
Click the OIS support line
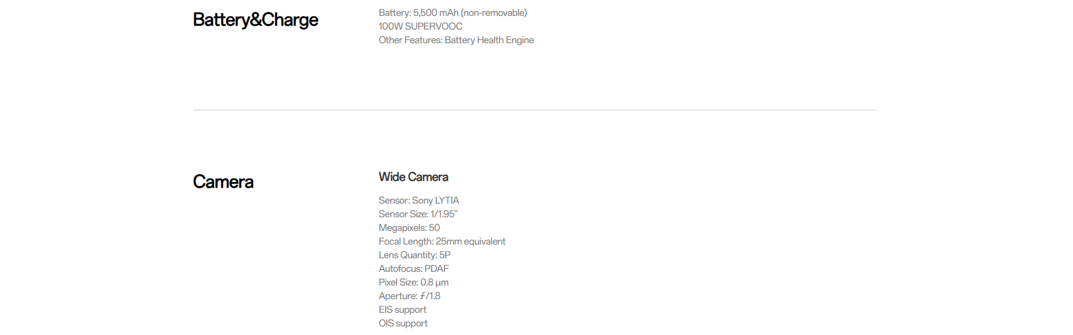coord(403,323)
